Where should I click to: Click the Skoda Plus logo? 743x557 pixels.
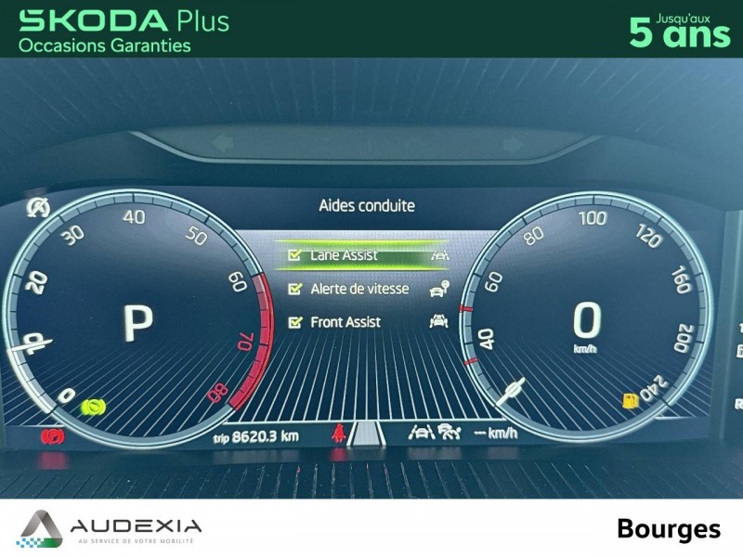coord(124,32)
